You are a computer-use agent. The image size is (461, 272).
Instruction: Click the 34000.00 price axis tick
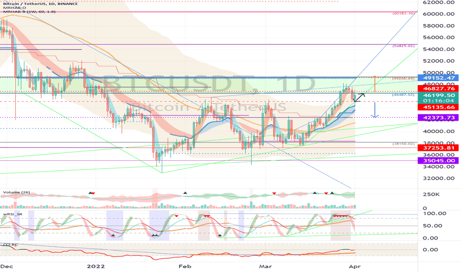pos(439,167)
